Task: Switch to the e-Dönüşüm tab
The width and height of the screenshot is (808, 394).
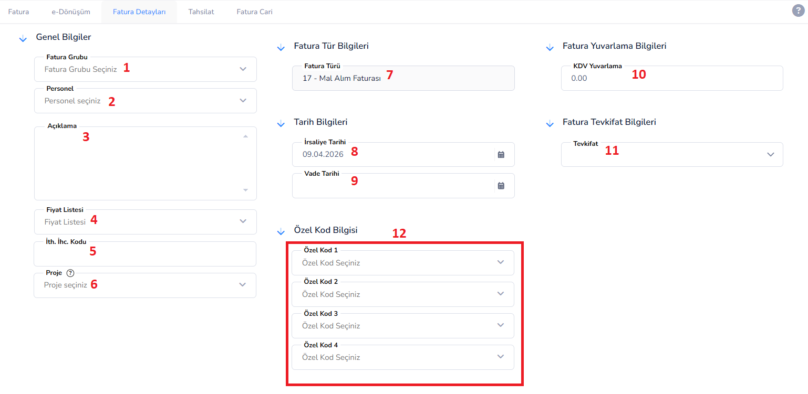Action: click(x=71, y=12)
